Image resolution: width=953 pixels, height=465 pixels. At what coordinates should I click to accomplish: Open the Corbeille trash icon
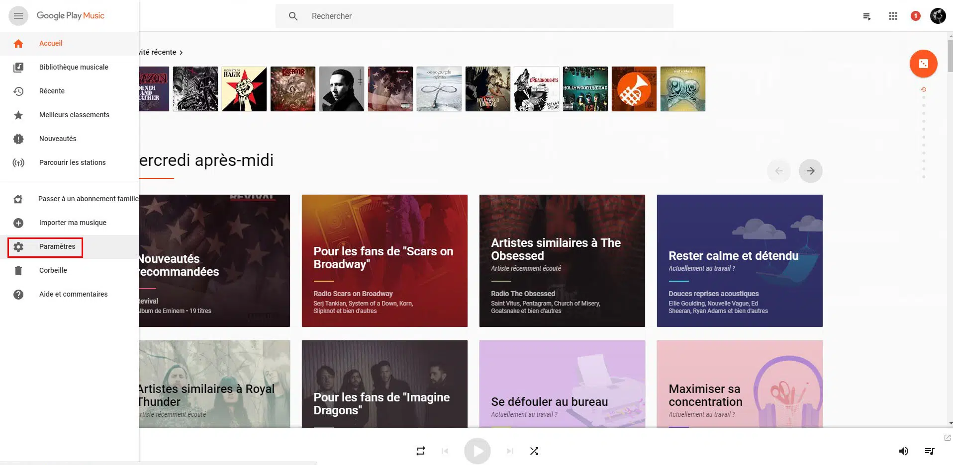[x=18, y=271]
